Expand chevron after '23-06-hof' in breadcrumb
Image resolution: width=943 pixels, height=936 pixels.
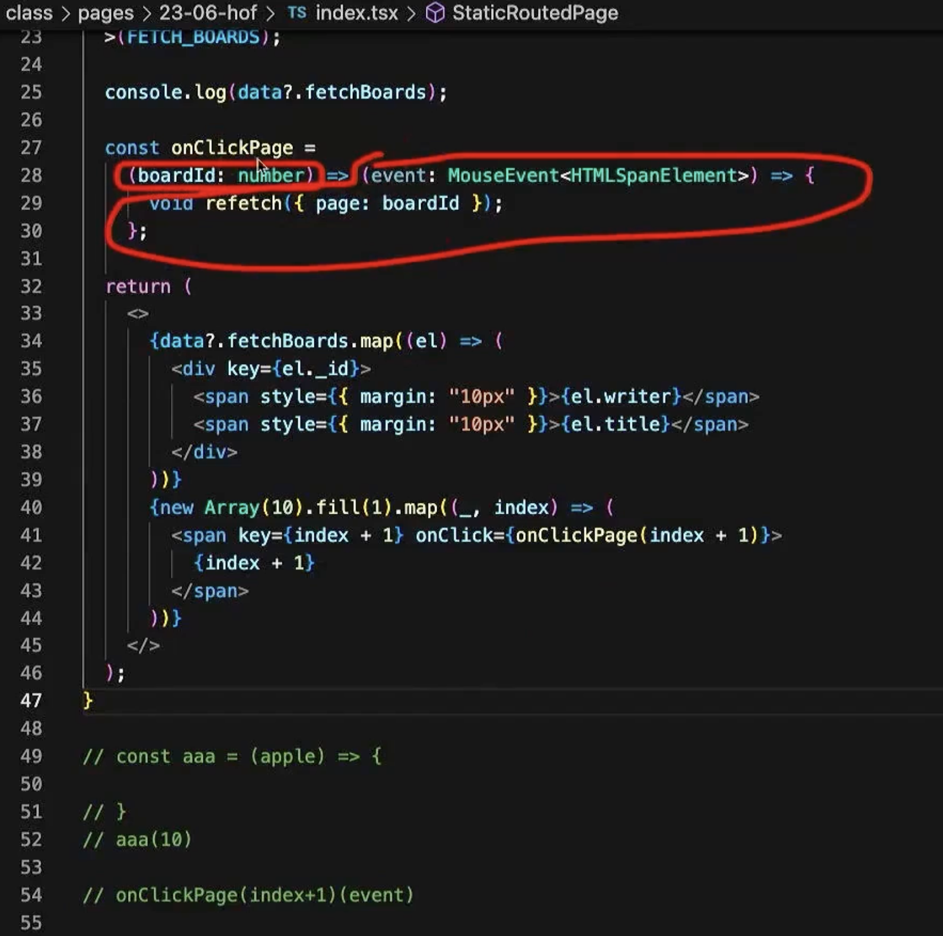pyautogui.click(x=270, y=12)
